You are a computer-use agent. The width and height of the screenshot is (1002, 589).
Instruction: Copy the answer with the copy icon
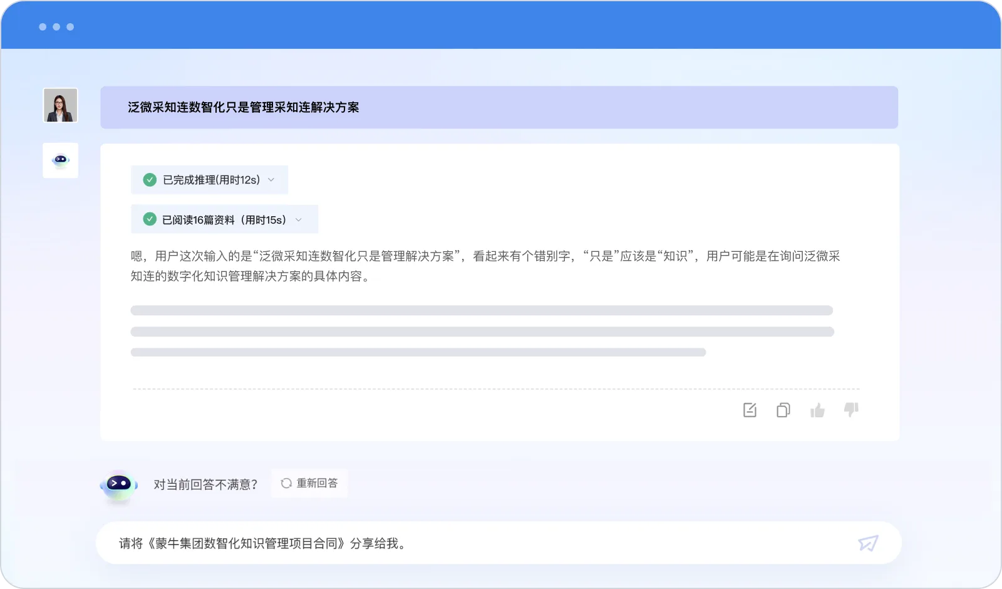pos(783,410)
